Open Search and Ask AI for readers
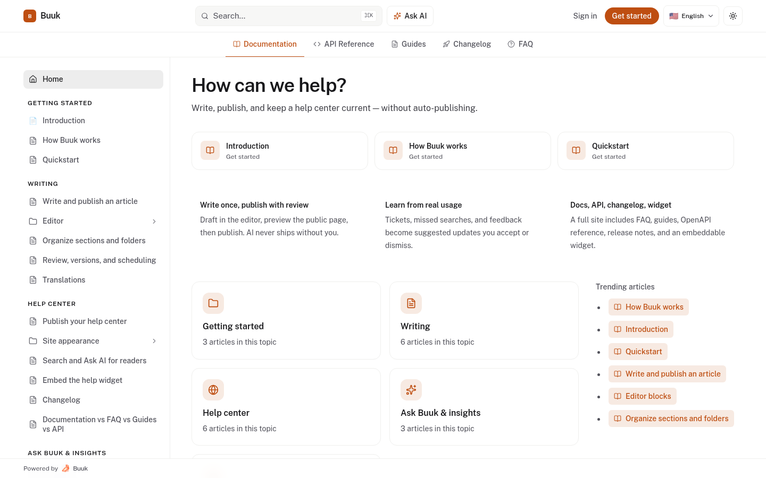The image size is (766, 478). [x=93, y=361]
